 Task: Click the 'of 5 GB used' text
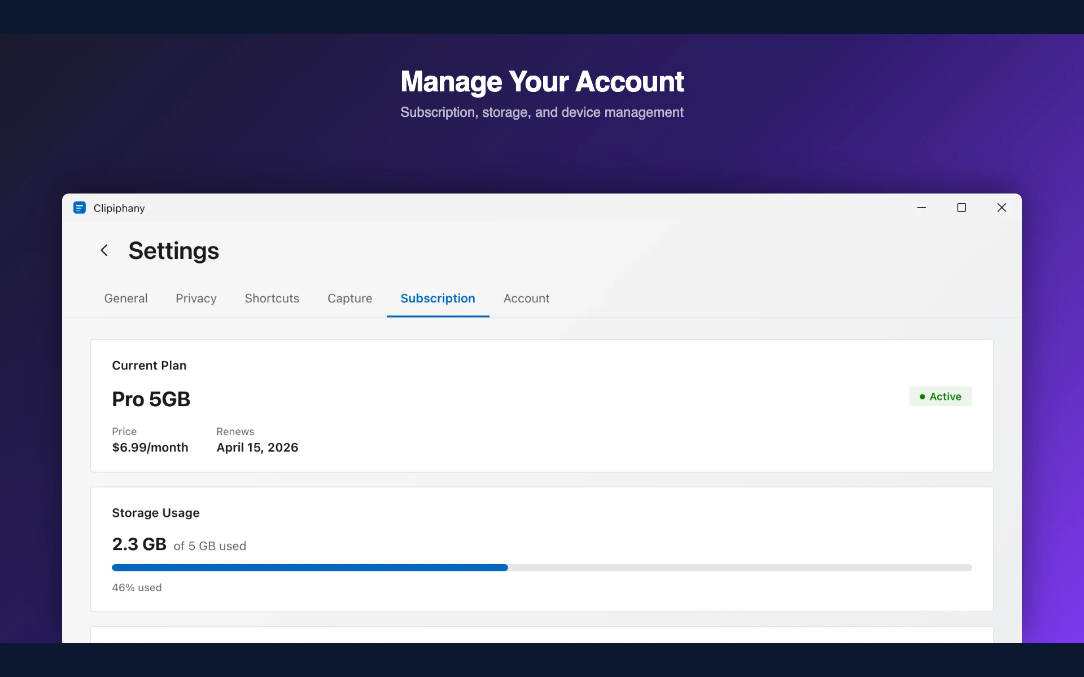pyautogui.click(x=210, y=546)
